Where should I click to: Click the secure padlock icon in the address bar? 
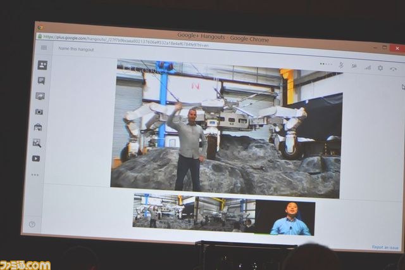pyautogui.click(x=40, y=36)
